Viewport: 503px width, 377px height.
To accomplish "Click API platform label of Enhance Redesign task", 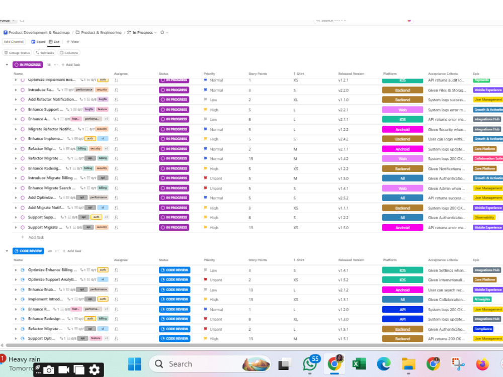I will [x=402, y=319].
